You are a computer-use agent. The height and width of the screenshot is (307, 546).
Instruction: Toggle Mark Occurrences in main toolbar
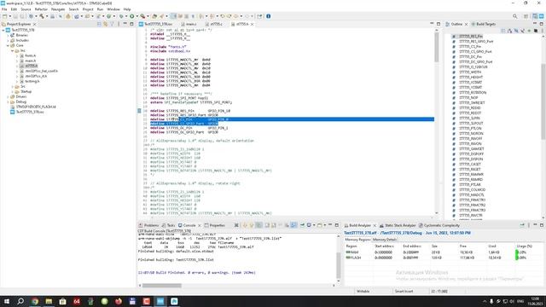pyautogui.click(x=173, y=16)
